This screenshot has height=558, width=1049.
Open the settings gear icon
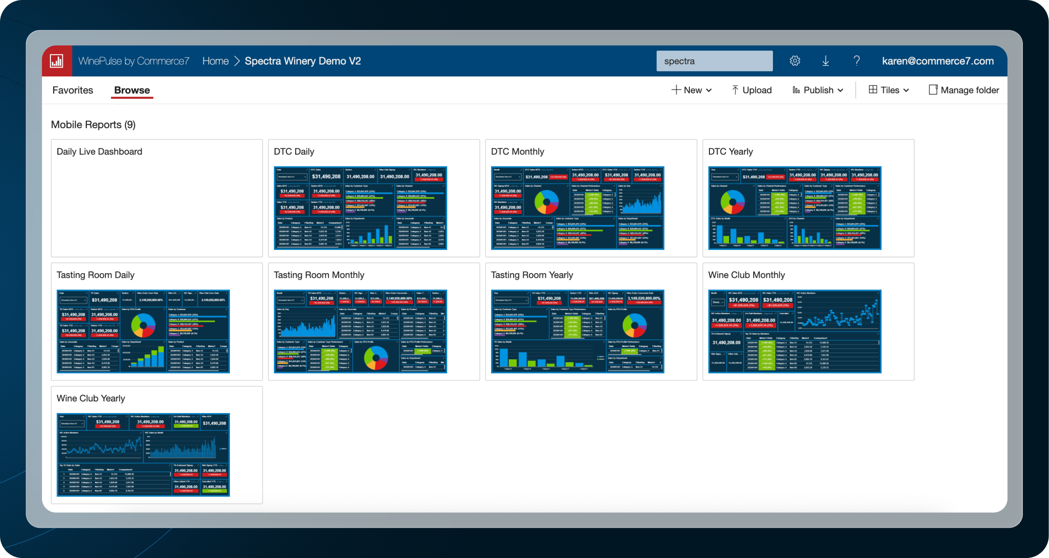tap(795, 61)
